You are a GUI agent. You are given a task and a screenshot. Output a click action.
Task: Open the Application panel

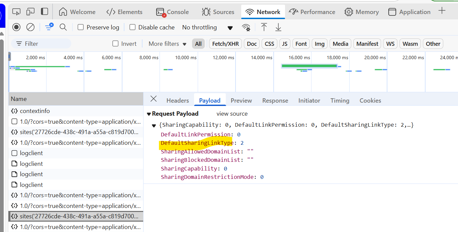pos(409,11)
